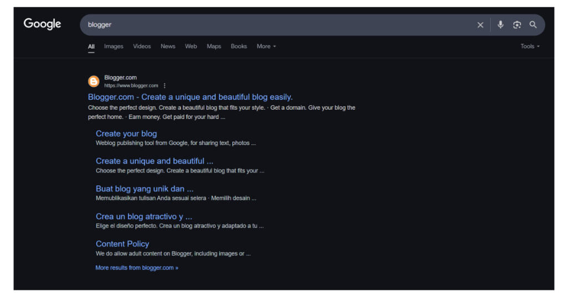Open the Books tab
This screenshot has width=568, height=297.
239,47
